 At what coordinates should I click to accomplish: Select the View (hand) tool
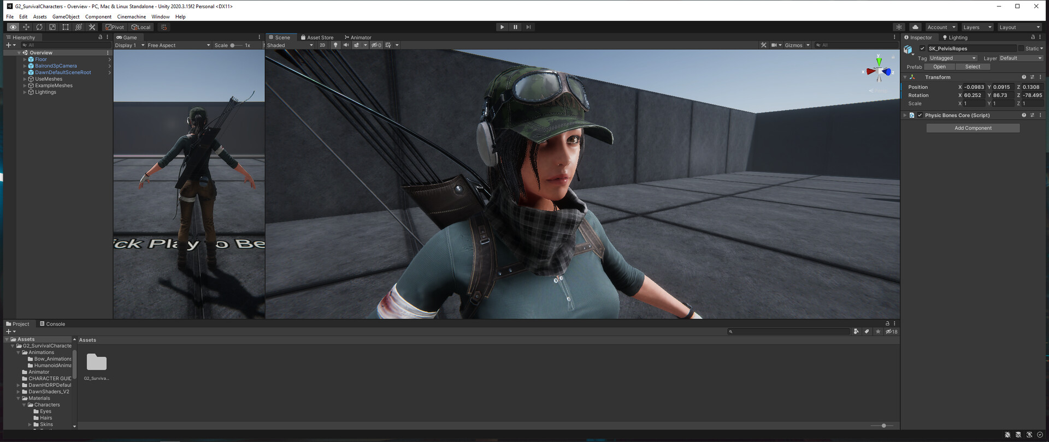13,27
